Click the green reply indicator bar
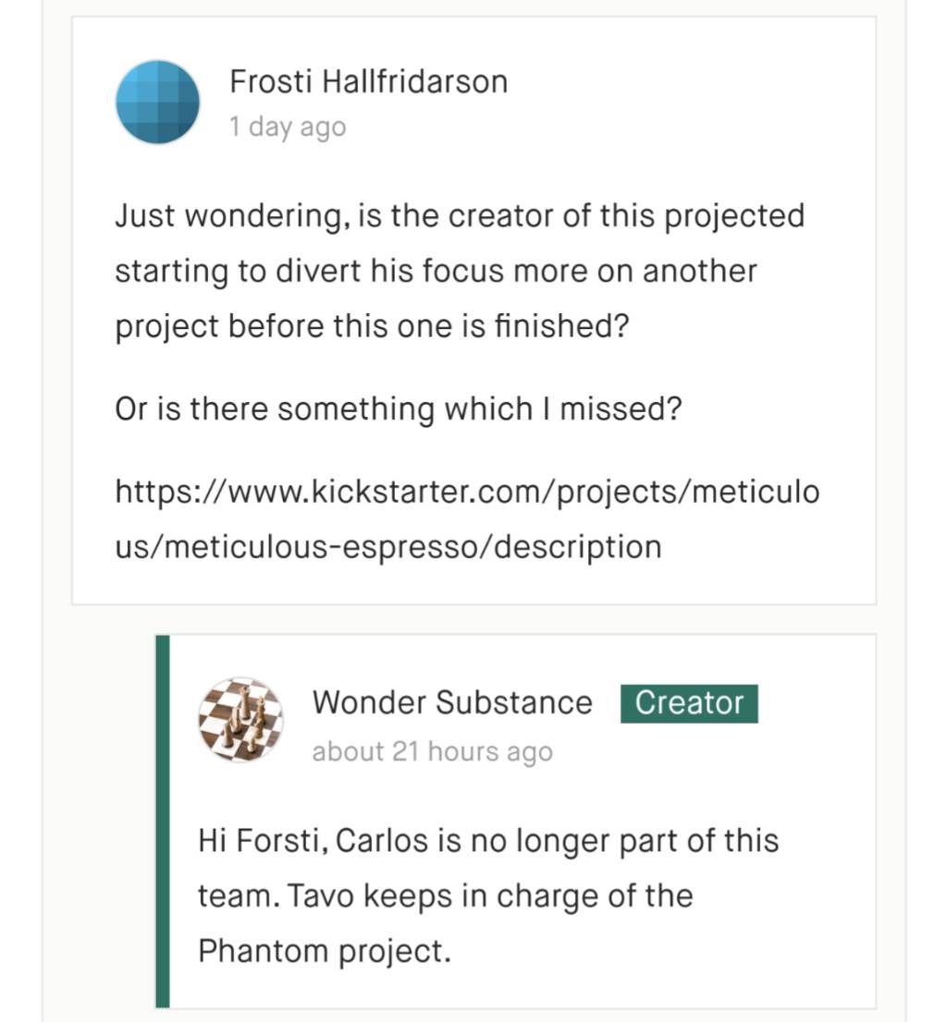This screenshot has height=1022, width=947. [x=163, y=821]
